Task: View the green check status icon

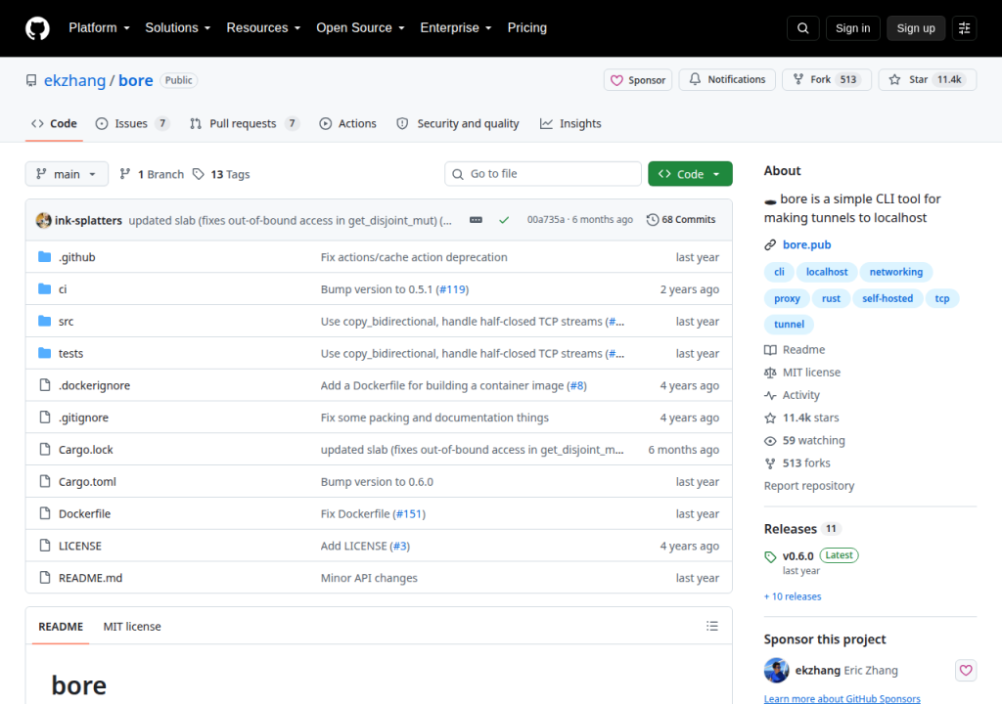Action: click(504, 220)
